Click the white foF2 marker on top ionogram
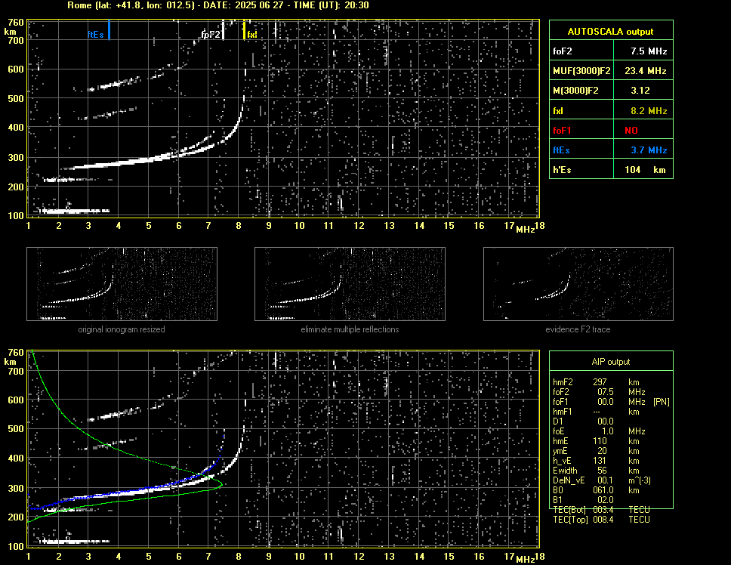This screenshot has width=731, height=565. [x=223, y=30]
